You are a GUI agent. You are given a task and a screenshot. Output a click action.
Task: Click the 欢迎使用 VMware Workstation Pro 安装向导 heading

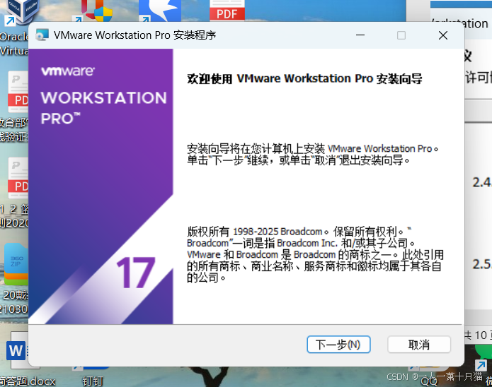point(304,78)
